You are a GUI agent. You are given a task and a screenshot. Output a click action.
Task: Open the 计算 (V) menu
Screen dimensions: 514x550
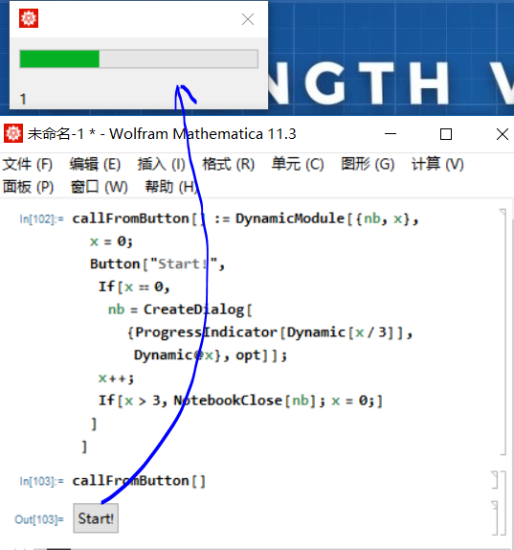tap(437, 164)
